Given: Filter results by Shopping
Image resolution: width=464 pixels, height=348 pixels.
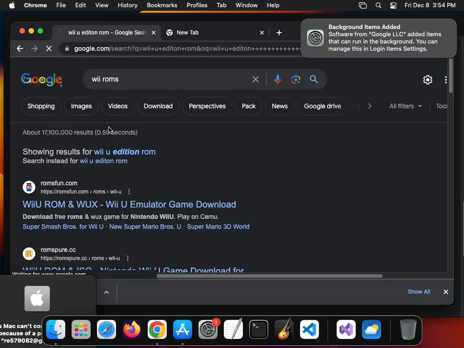Looking at the screenshot, I should (41, 106).
